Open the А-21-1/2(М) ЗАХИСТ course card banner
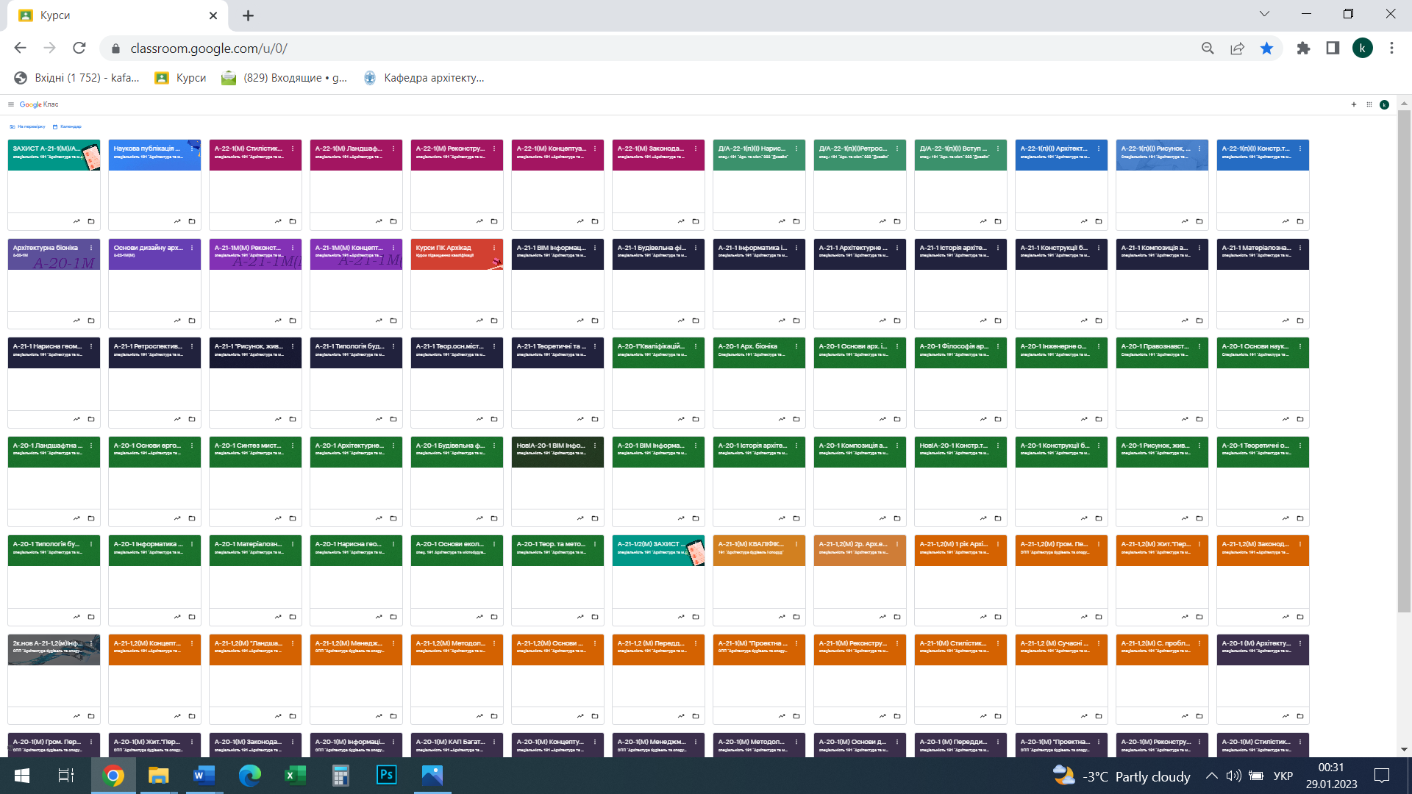This screenshot has height=794, width=1412. (658, 551)
